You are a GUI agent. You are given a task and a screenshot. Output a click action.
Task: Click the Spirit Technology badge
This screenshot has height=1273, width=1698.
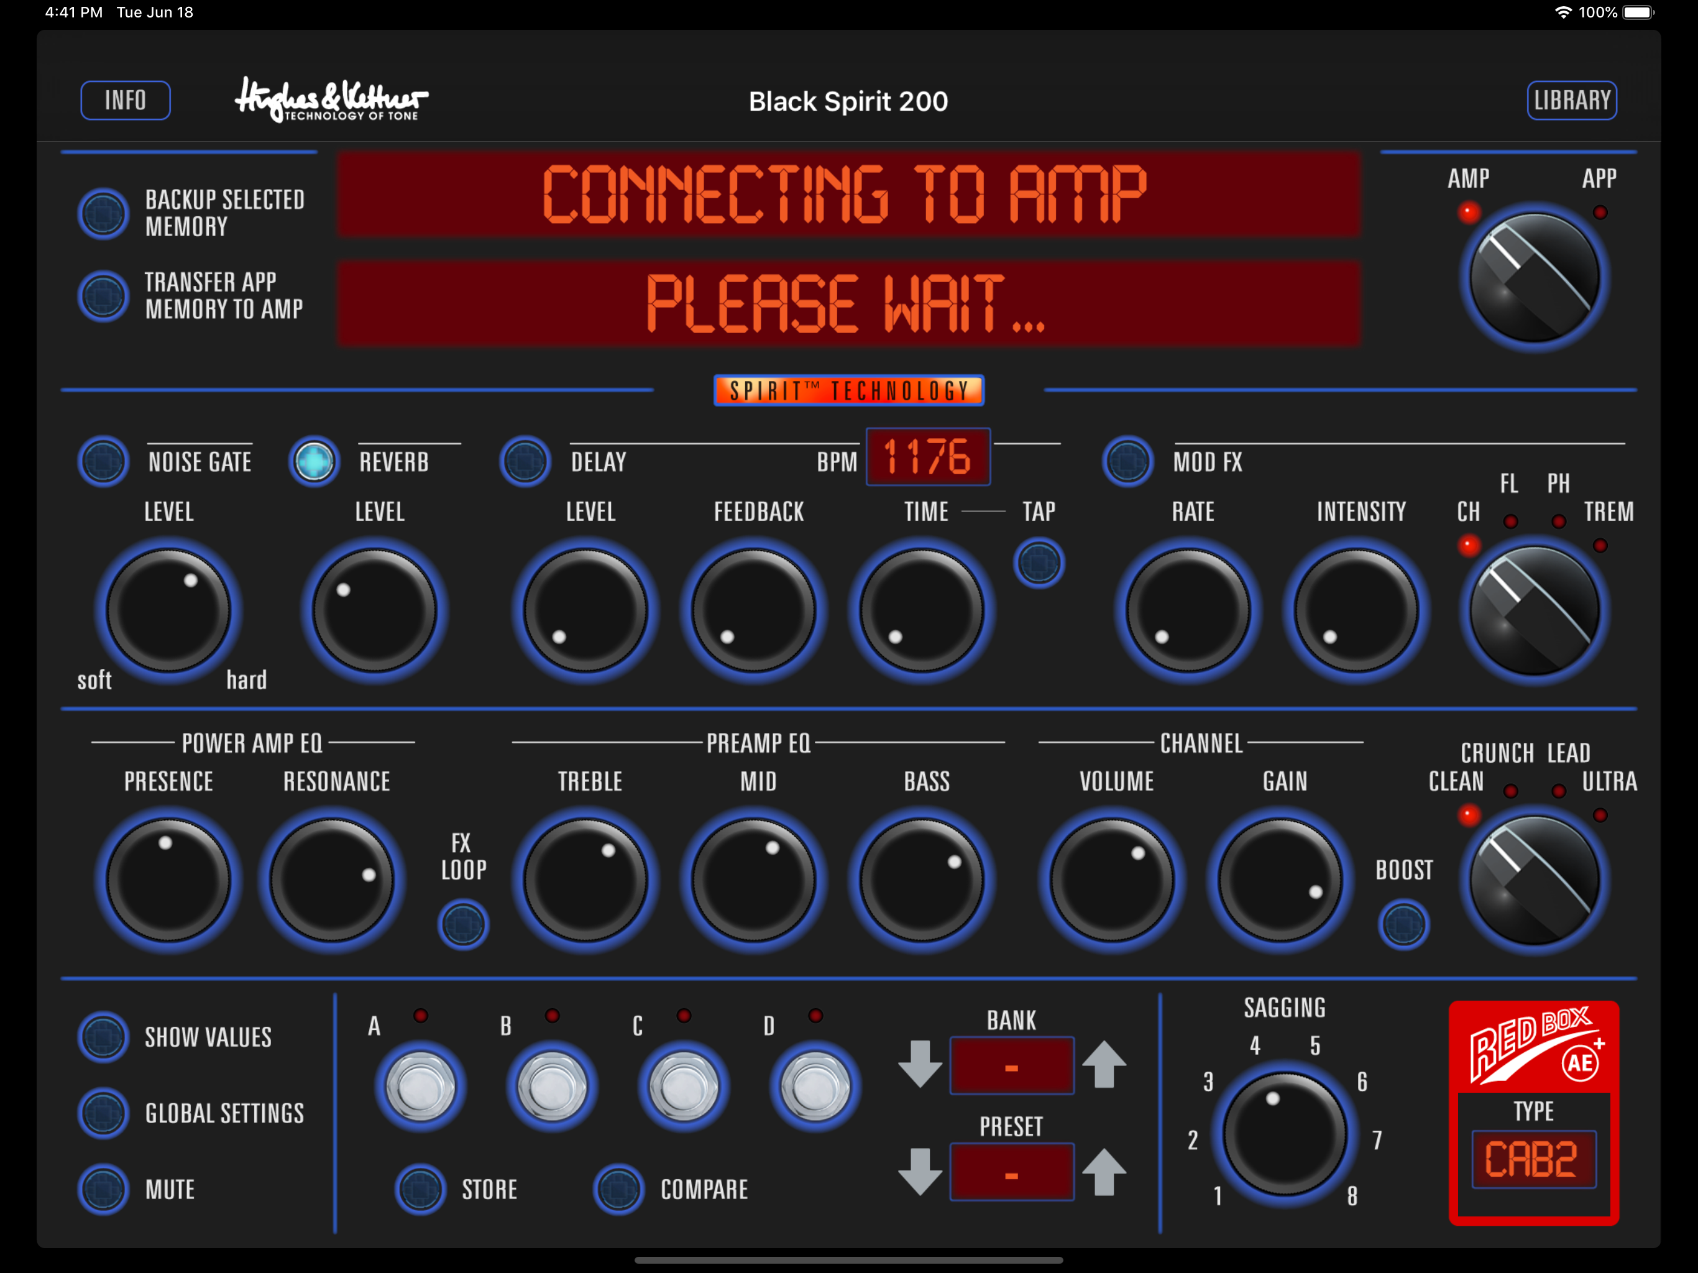coord(848,390)
